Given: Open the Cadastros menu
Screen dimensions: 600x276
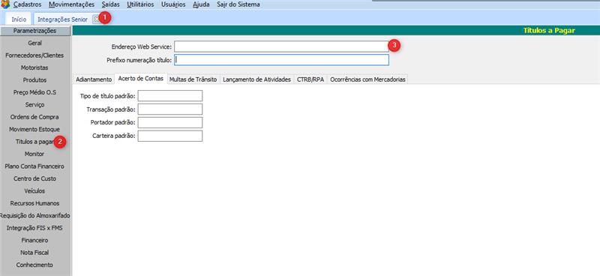Looking at the screenshot, I should click(x=27, y=4).
